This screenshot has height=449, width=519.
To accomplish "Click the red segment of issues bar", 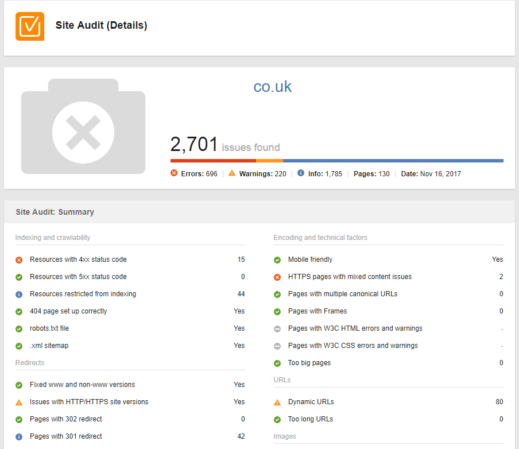I will point(213,161).
